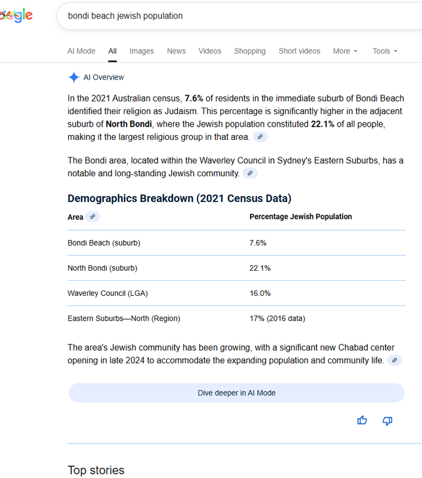Viewport: 422px width, 478px height.
Task: Give thumbs up to AI Overview
Action: click(362, 421)
